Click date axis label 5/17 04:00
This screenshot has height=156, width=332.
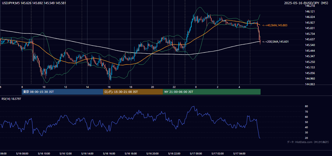tap(239, 153)
